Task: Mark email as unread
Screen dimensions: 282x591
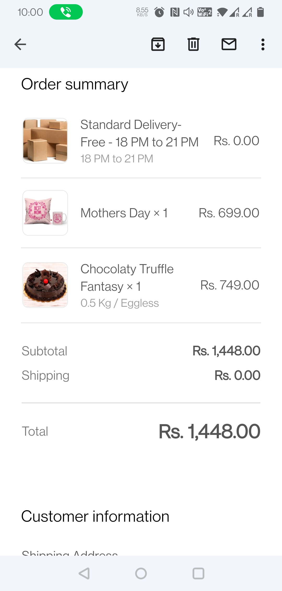Action: coord(229,44)
